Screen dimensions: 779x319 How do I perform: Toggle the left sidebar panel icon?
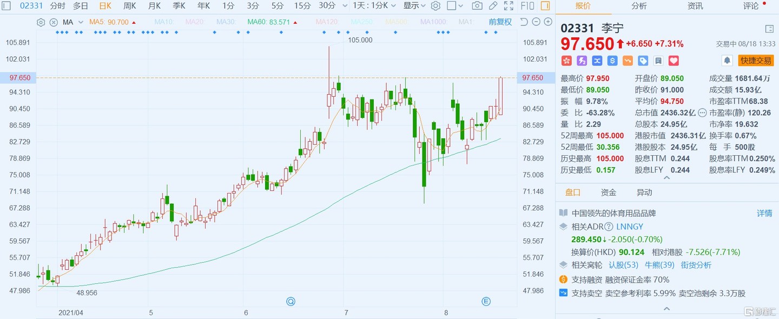6,6
